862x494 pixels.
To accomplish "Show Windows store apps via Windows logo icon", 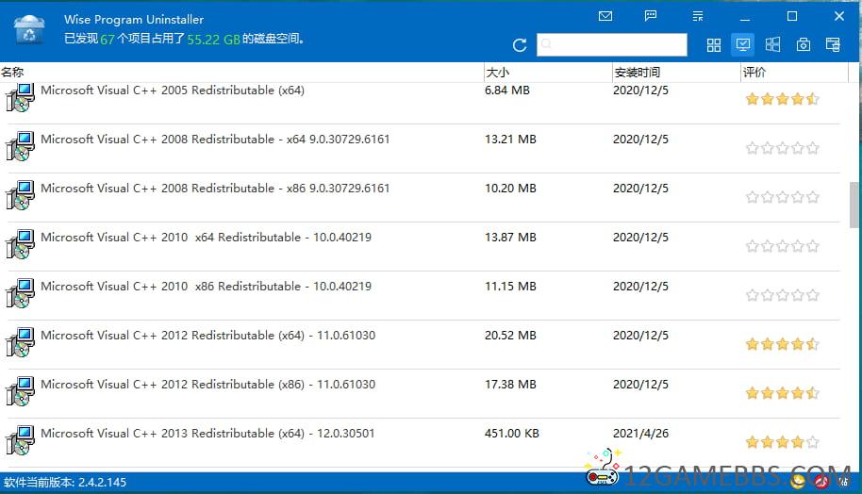I will click(773, 45).
